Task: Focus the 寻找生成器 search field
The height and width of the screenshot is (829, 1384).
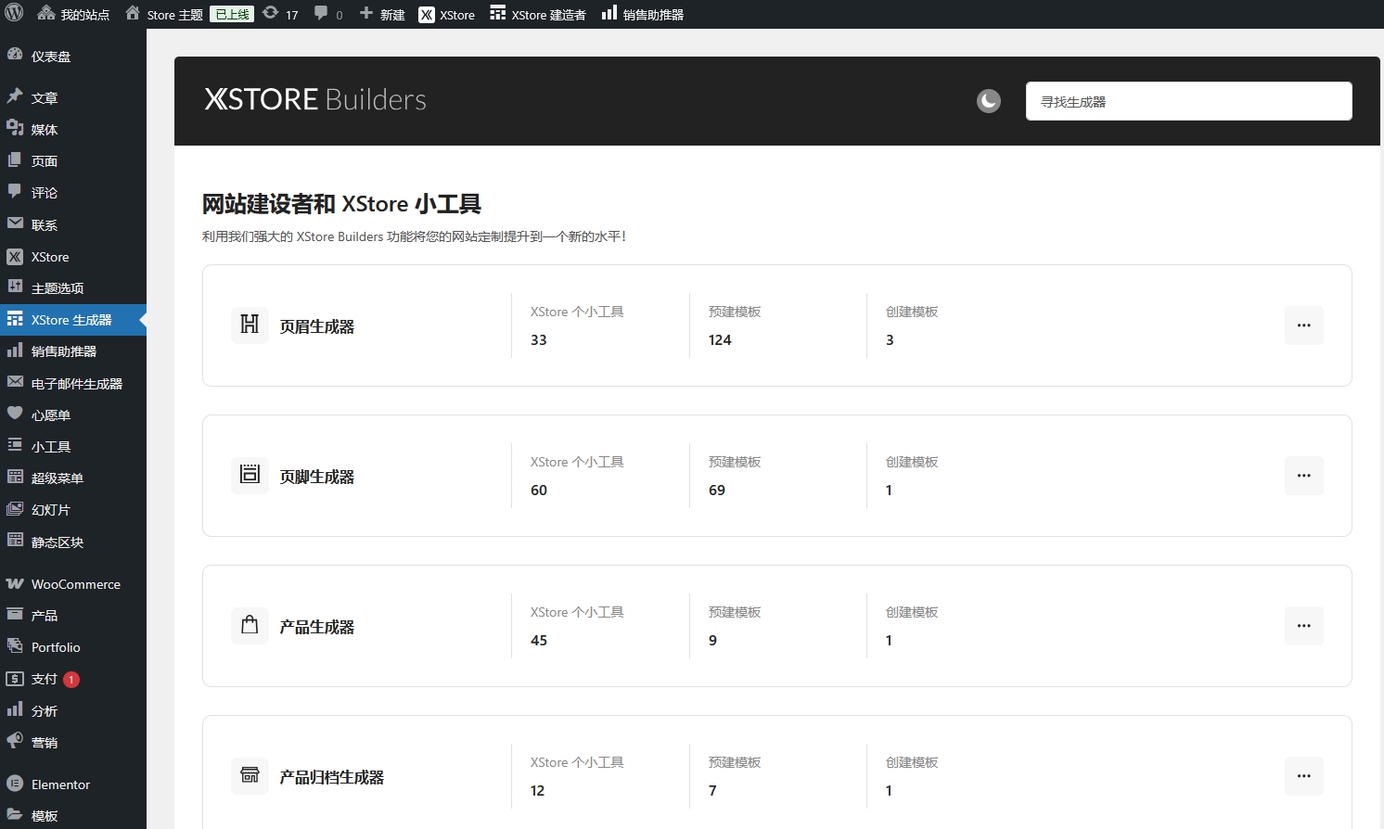Action: pyautogui.click(x=1188, y=101)
